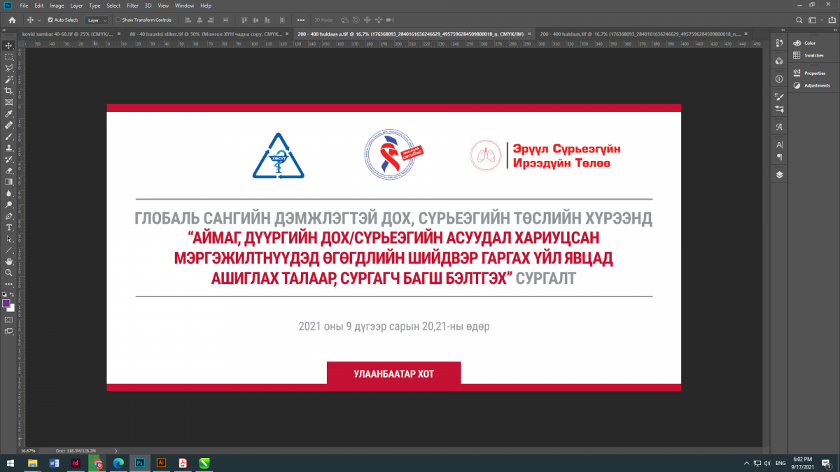The image size is (840, 472).
Task: Select the Rectangular Marquee tool
Action: [9, 57]
